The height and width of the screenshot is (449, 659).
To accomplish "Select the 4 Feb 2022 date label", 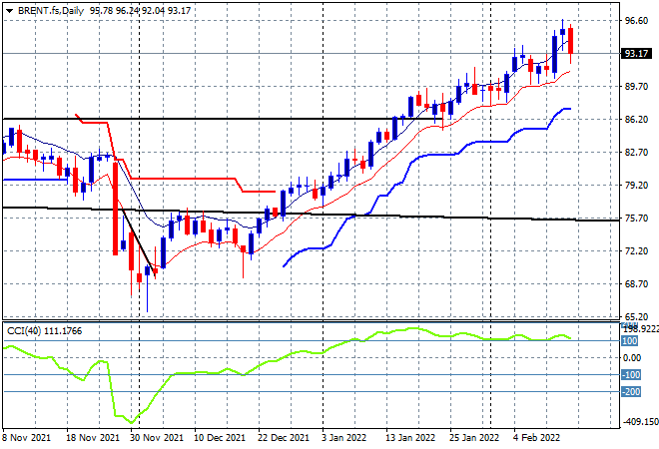I will (x=536, y=438).
